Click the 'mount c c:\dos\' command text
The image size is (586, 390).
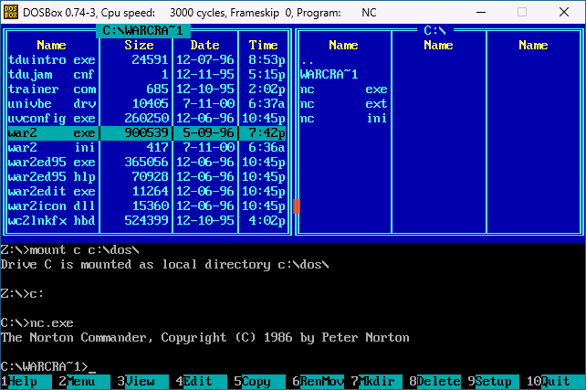[85, 249]
